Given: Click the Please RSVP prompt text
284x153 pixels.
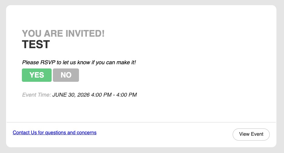Looking at the screenshot, I should coord(79,62).
